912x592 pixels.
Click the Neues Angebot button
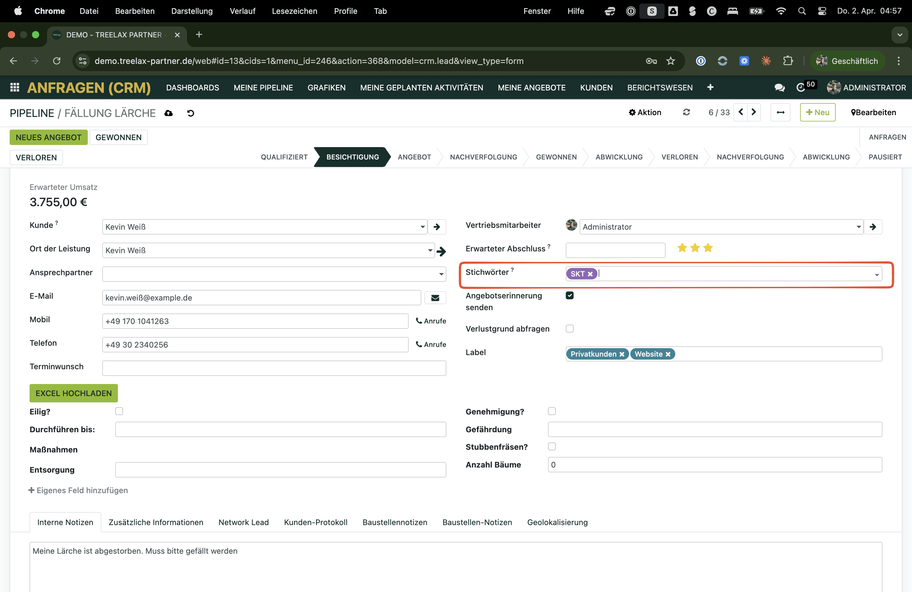[x=48, y=137]
